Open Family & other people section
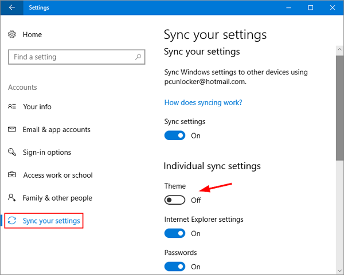This screenshot has width=344, height=275. (x=57, y=198)
